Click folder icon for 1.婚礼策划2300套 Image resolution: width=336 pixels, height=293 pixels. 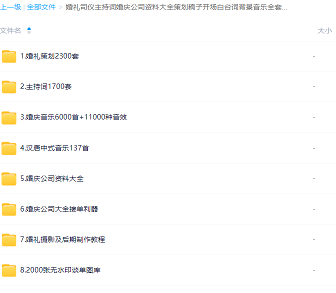pos(9,56)
